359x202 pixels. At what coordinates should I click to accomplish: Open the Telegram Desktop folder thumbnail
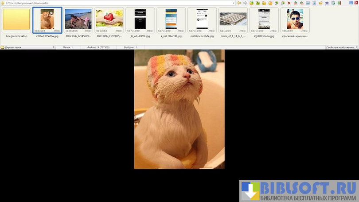click(16, 20)
